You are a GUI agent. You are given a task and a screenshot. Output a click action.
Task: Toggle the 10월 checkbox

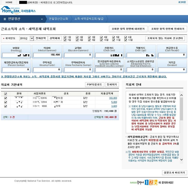(102, 40)
